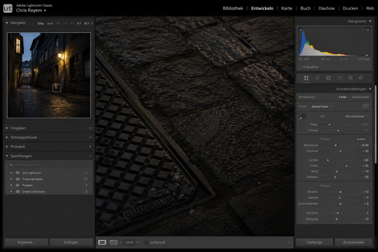
Task: Expand the Von Lightroom collection set
Action: tap(11, 173)
